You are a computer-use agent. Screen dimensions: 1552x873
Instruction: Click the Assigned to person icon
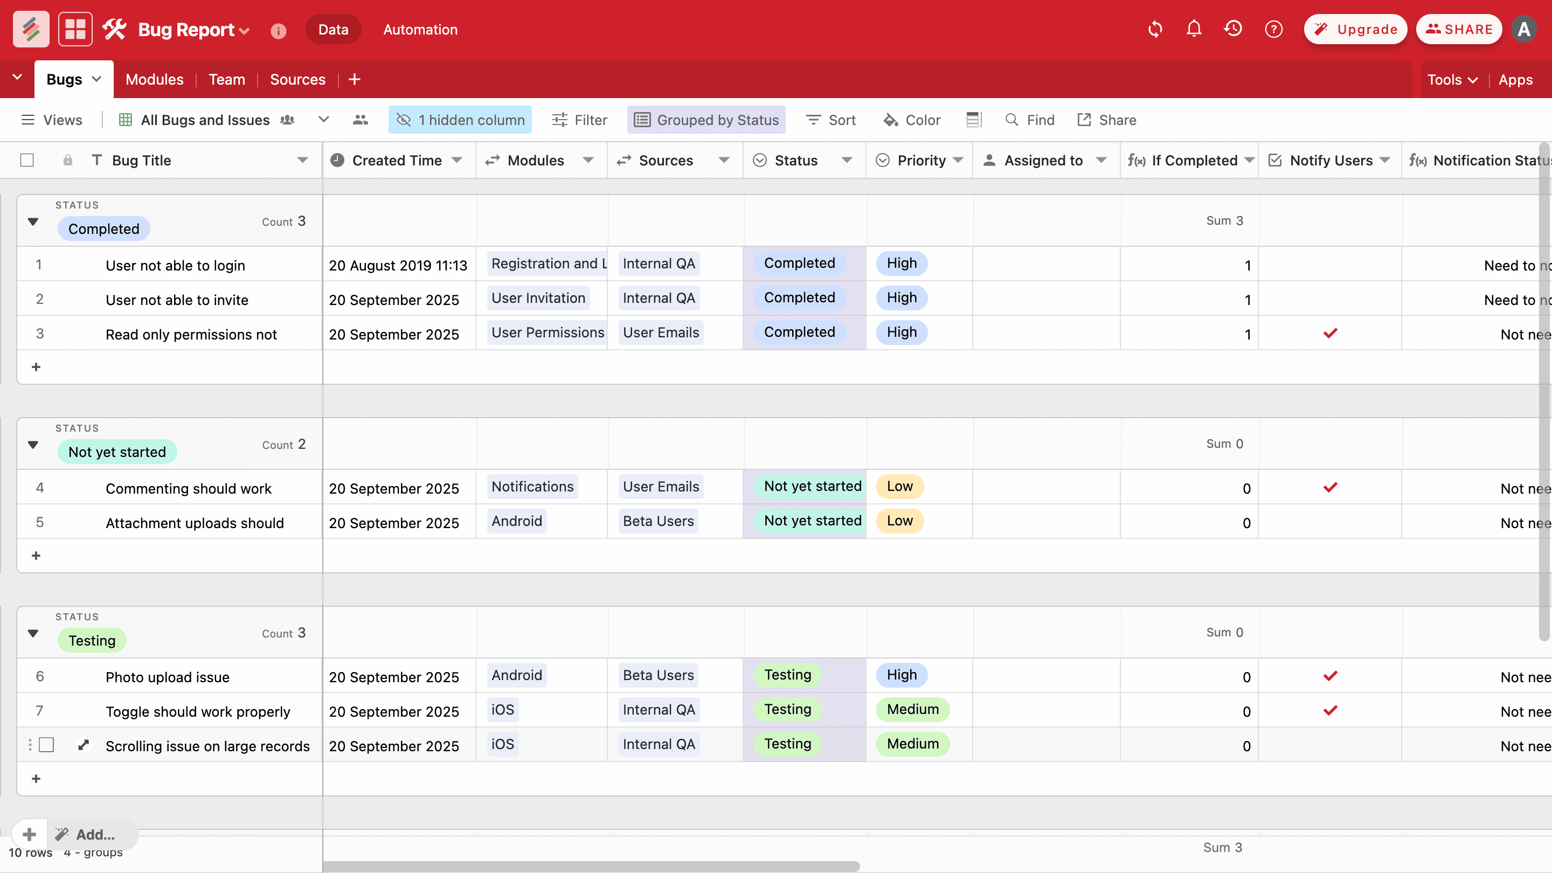pos(989,160)
